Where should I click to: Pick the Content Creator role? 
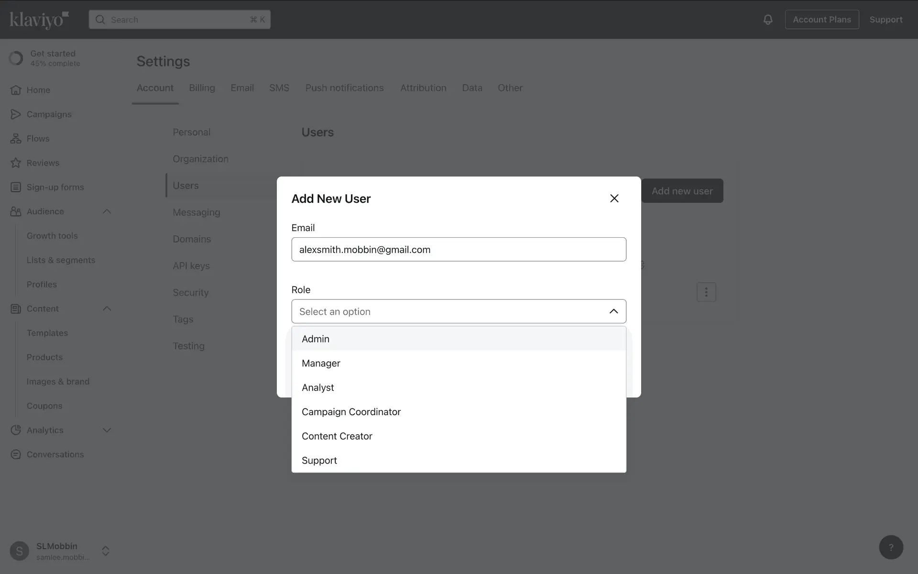(x=337, y=436)
